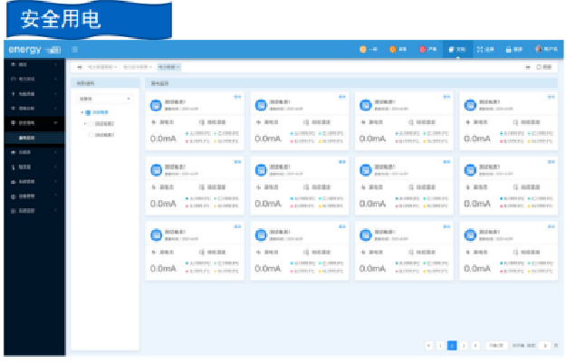Select highlighted page 2 in pagination
Screen dimensions: 575x364
click(452, 345)
